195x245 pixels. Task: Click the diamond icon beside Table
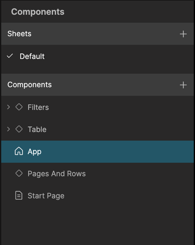pos(19,129)
